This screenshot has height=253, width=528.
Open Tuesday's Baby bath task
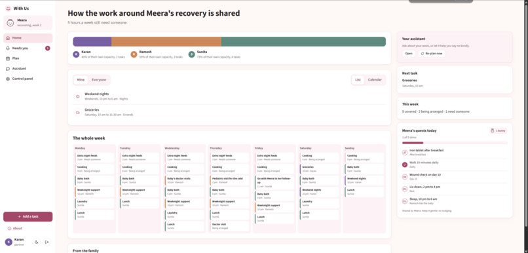(140, 180)
